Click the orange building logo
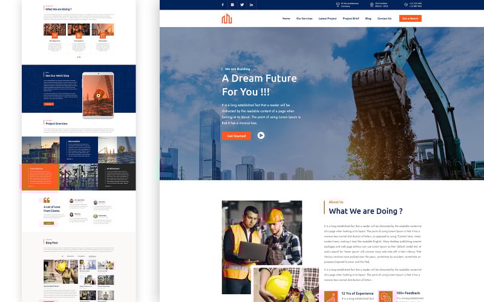 (x=227, y=19)
